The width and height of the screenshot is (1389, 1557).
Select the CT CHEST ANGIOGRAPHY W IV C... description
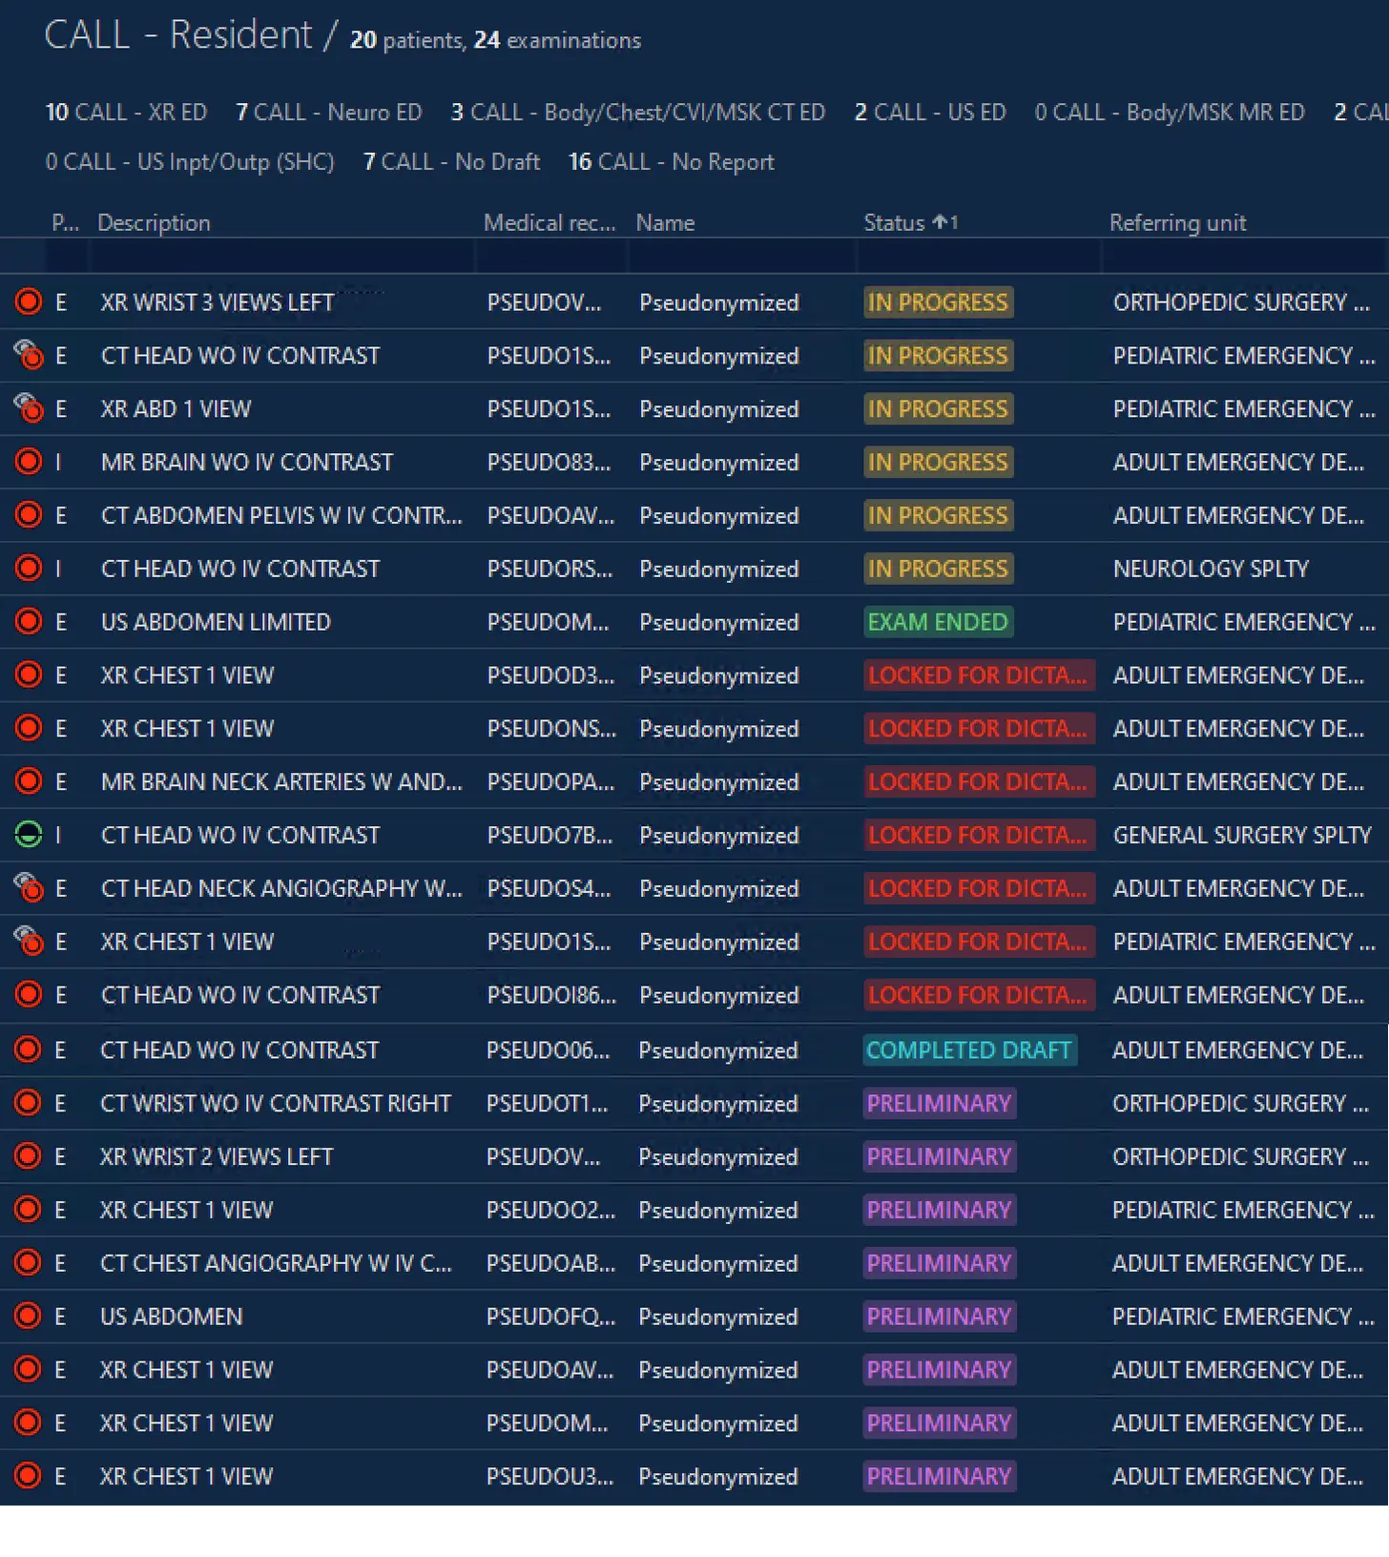point(276,1264)
